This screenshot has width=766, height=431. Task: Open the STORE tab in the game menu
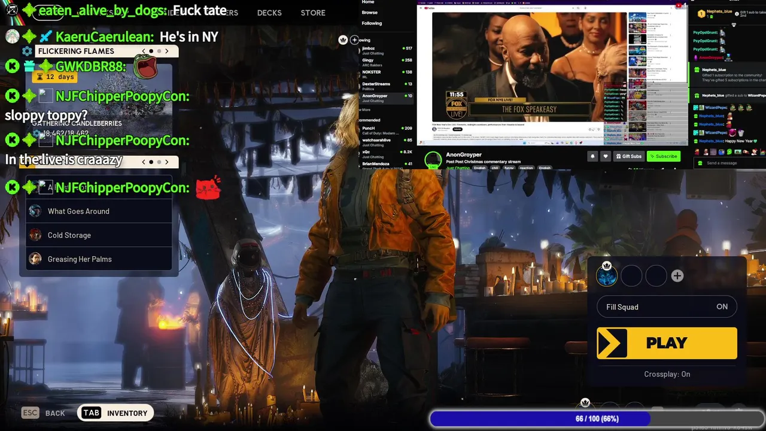(313, 13)
